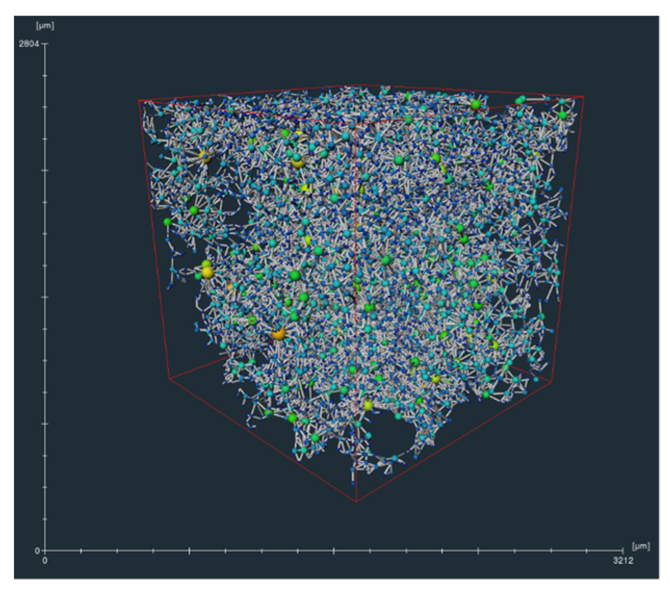Click the 0 label on the vertical axis
Image resolution: width=670 pixels, height=591 pixels.
point(37,551)
